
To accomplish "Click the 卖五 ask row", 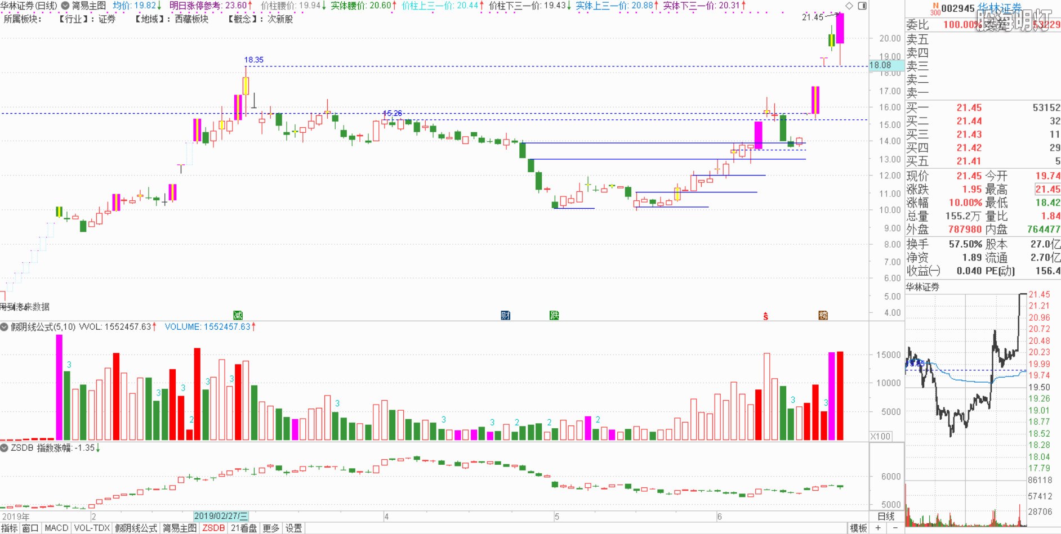I will (983, 40).
